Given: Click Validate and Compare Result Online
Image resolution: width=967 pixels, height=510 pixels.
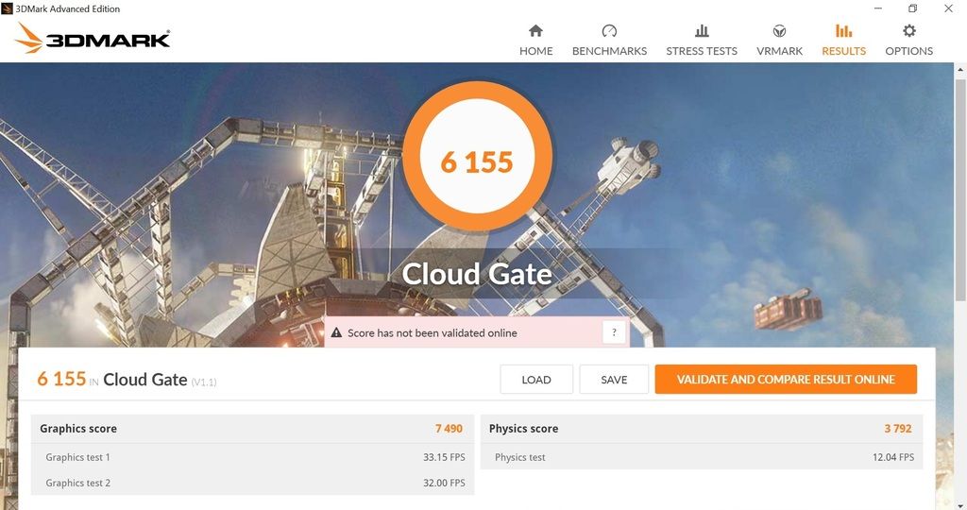Looking at the screenshot, I should (786, 380).
